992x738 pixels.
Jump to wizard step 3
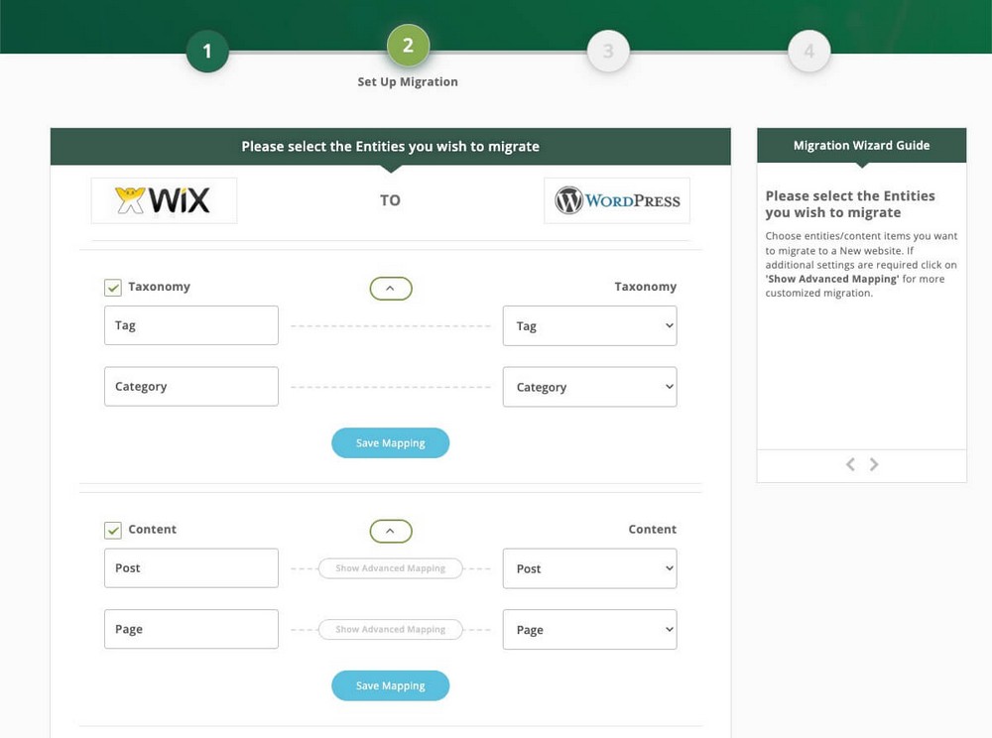(608, 52)
